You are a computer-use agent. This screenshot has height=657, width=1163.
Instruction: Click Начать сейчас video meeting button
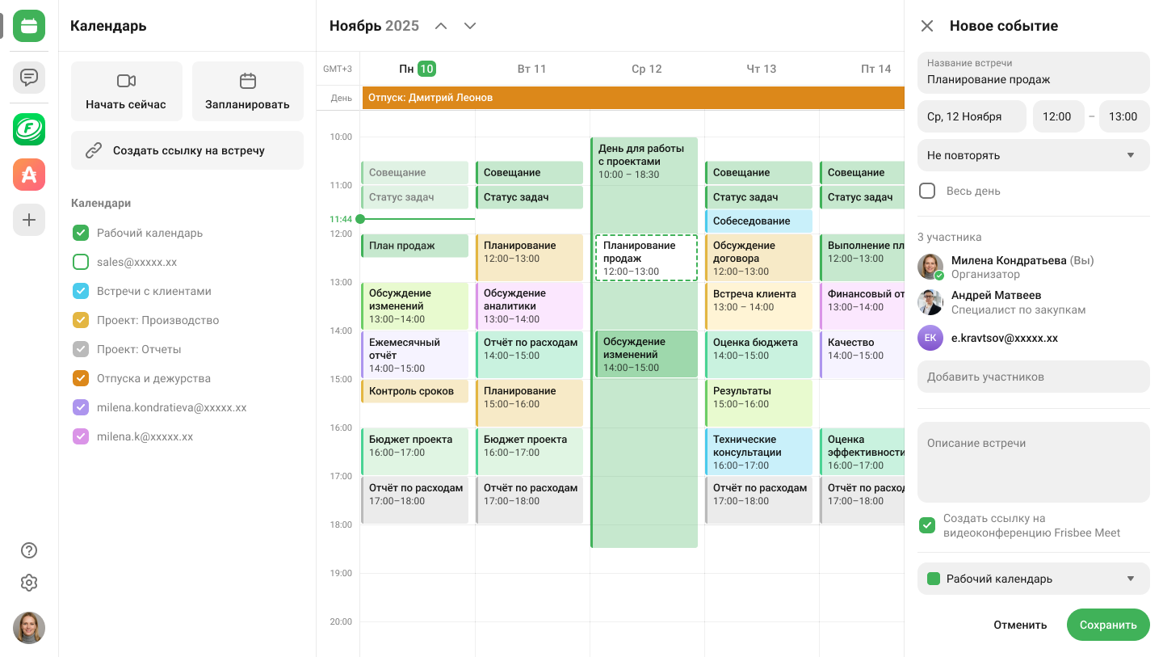126,91
